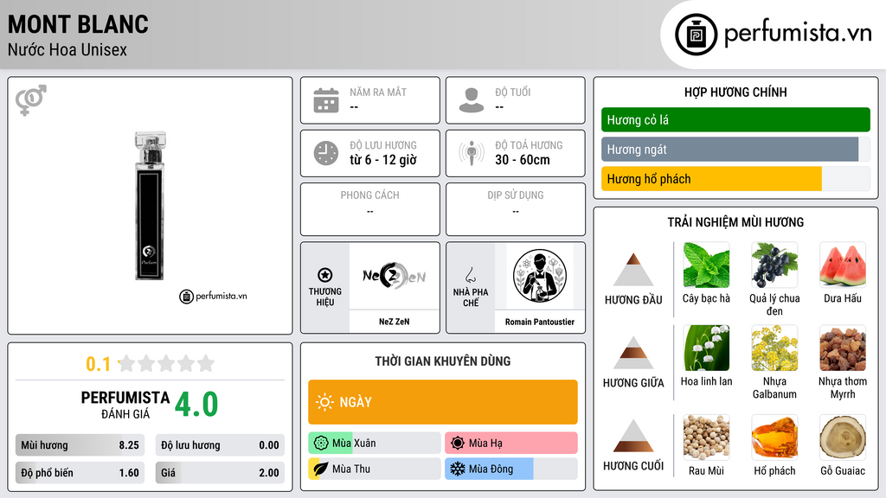Click the sun icon for Mùa Hạ
The height and width of the screenshot is (498, 886).
coord(458,444)
